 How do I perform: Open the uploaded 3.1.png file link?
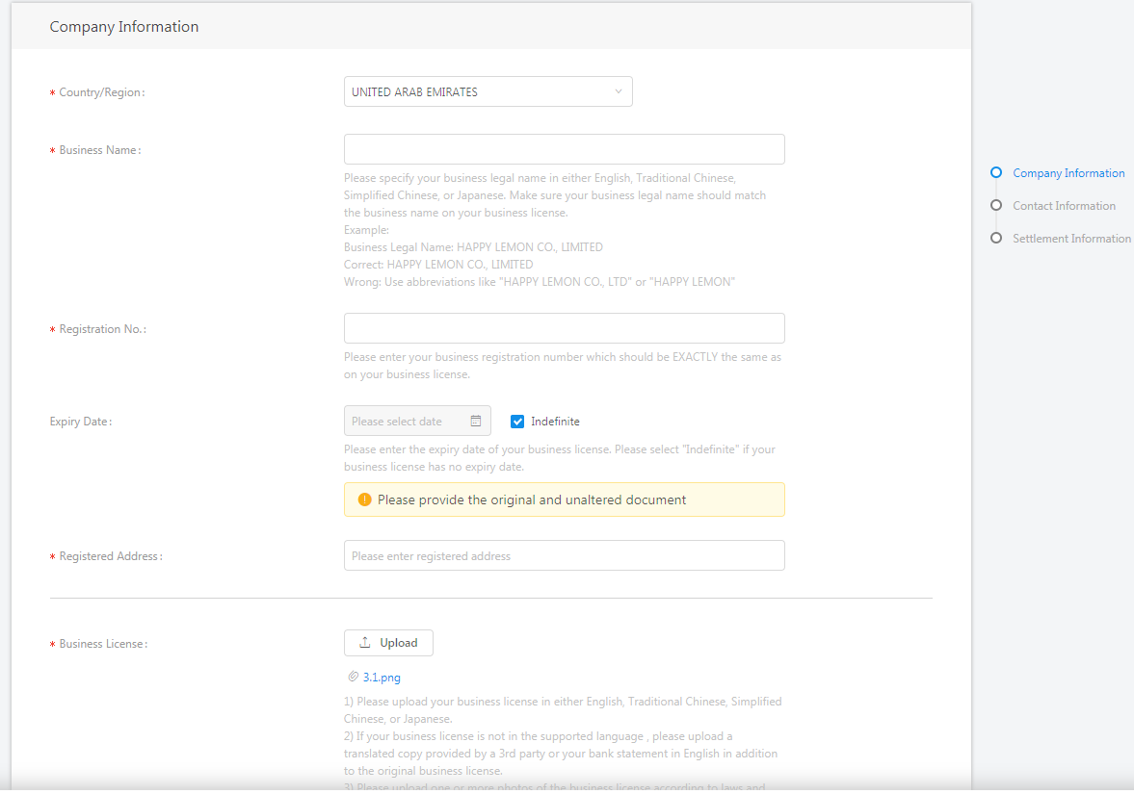click(382, 678)
